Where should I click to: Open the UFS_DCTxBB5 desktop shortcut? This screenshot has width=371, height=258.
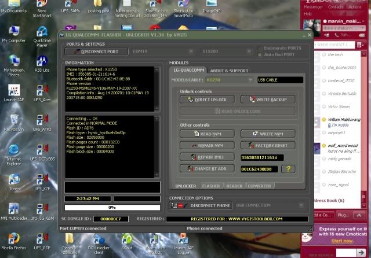pyautogui.click(x=42, y=152)
